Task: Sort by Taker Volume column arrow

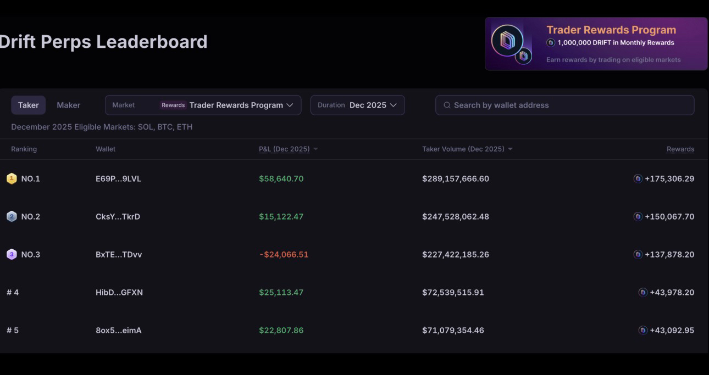Action: pyautogui.click(x=510, y=149)
